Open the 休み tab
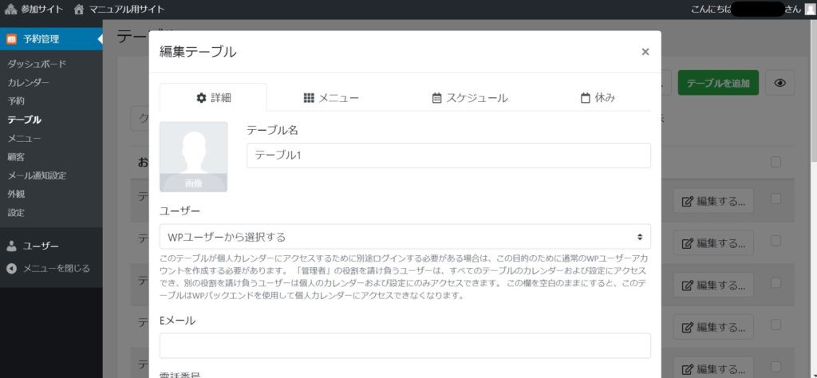The image size is (817, 378). tap(597, 98)
